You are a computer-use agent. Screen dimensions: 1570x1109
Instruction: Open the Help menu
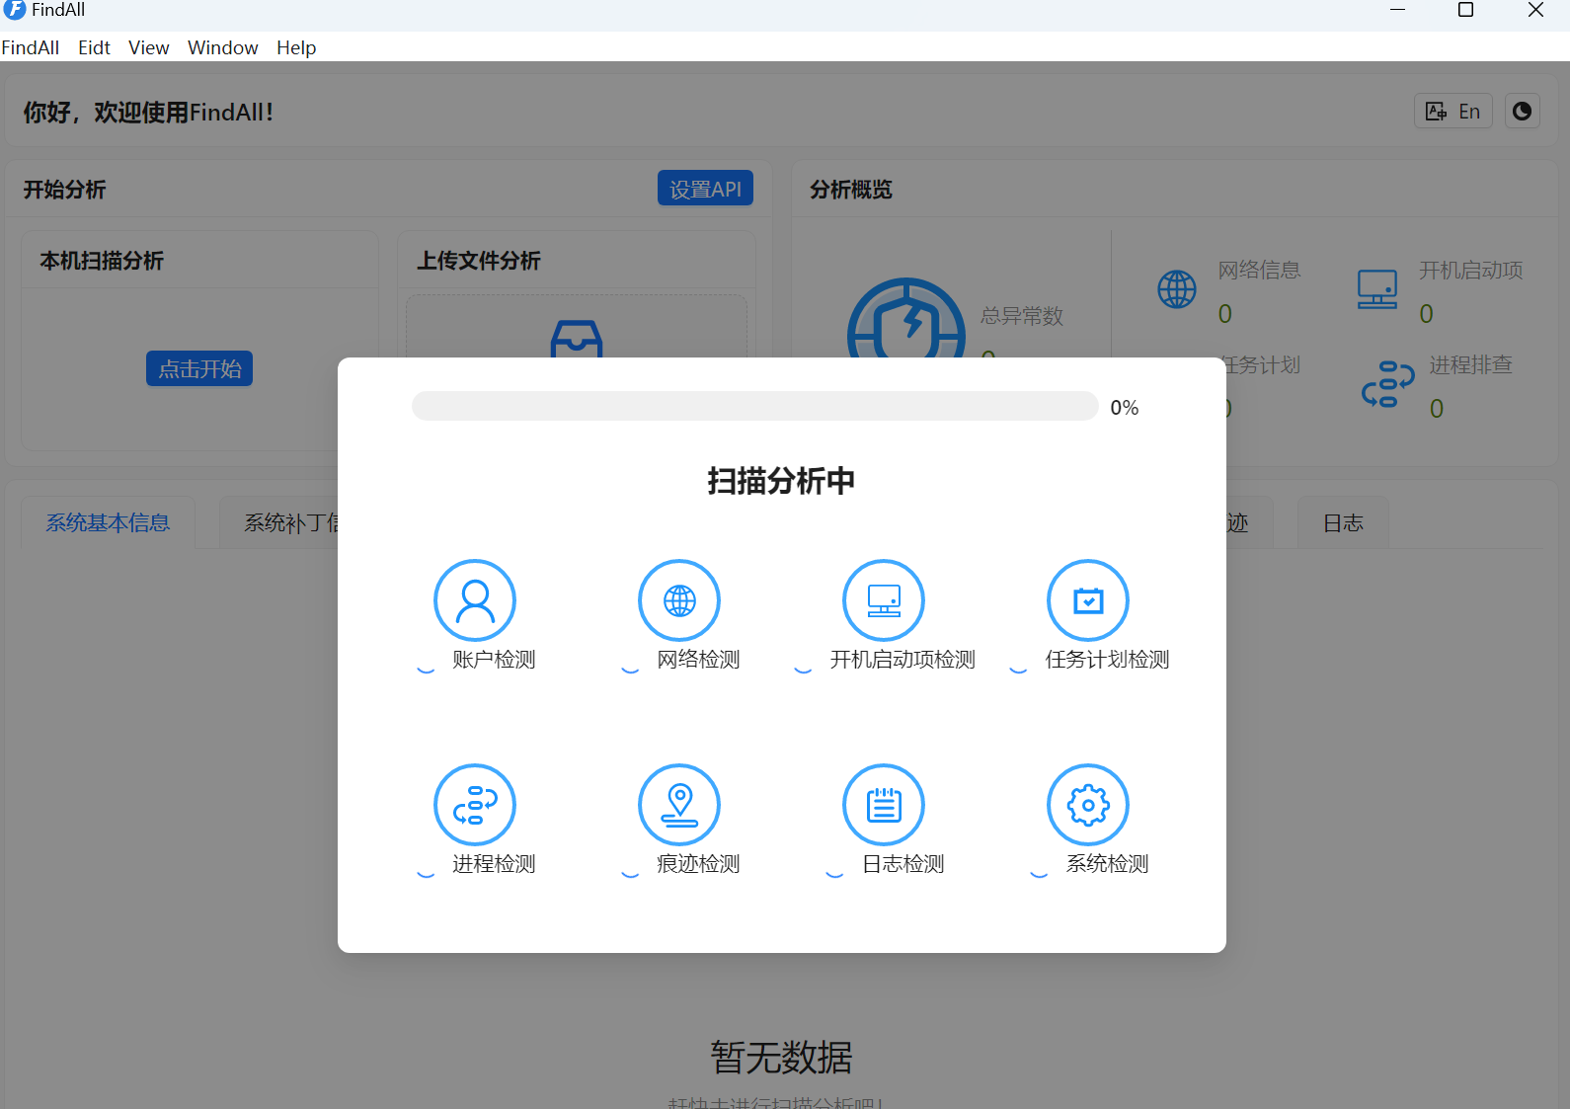pyautogui.click(x=296, y=47)
